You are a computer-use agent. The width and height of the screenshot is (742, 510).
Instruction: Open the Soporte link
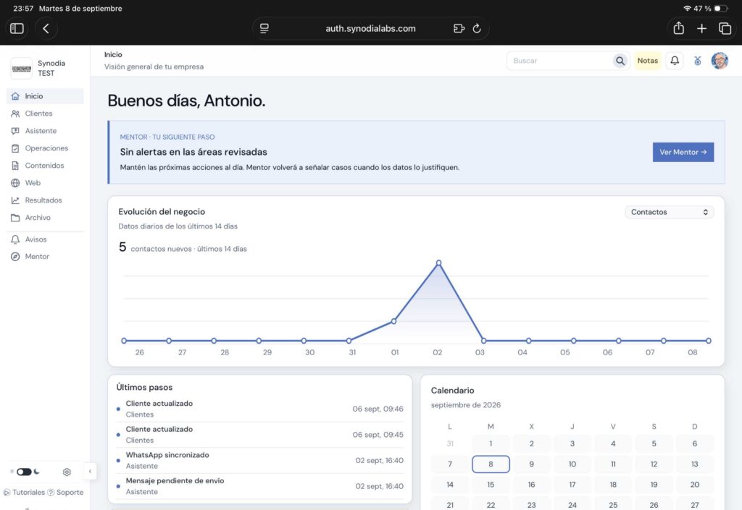pyautogui.click(x=65, y=492)
